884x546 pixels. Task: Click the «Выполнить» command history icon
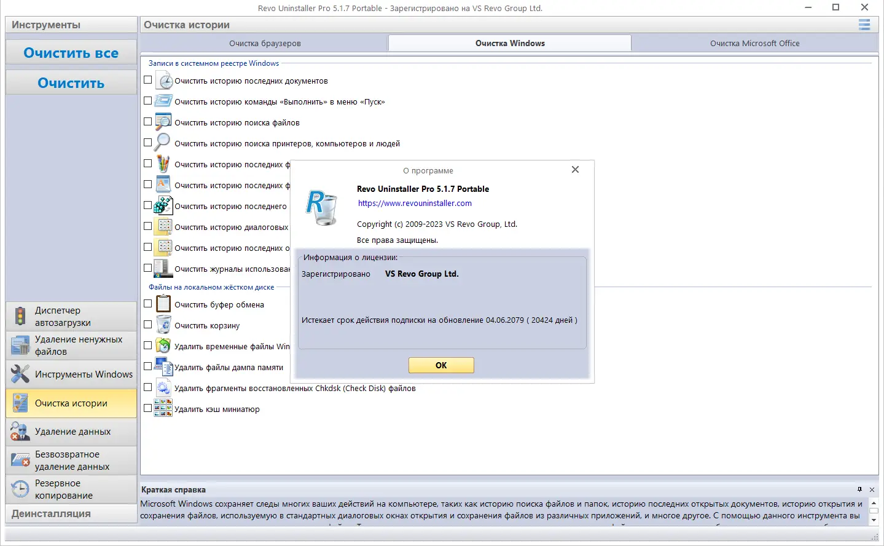tap(163, 101)
